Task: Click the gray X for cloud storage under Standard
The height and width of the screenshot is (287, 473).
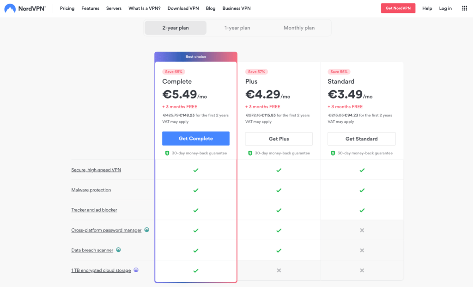Action: click(x=362, y=270)
